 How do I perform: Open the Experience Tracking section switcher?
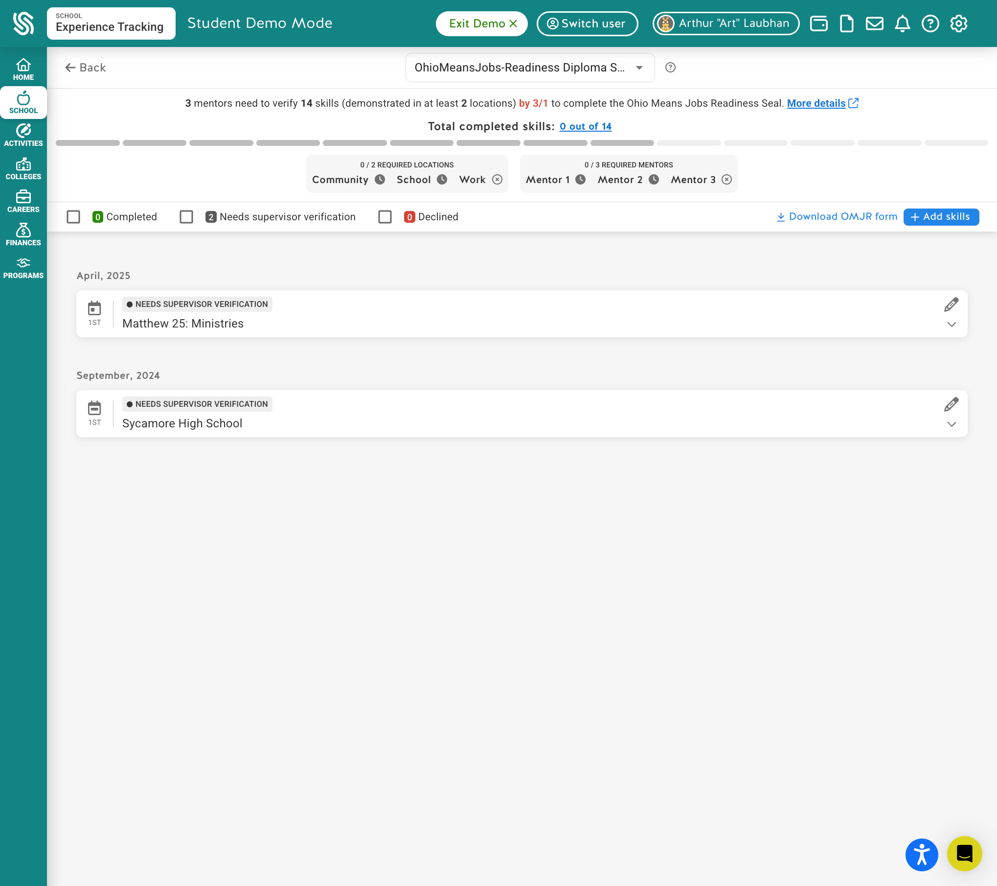point(111,23)
